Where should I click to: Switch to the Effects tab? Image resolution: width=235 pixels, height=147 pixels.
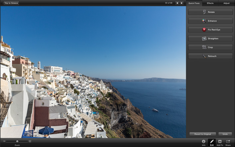pos(210,3)
